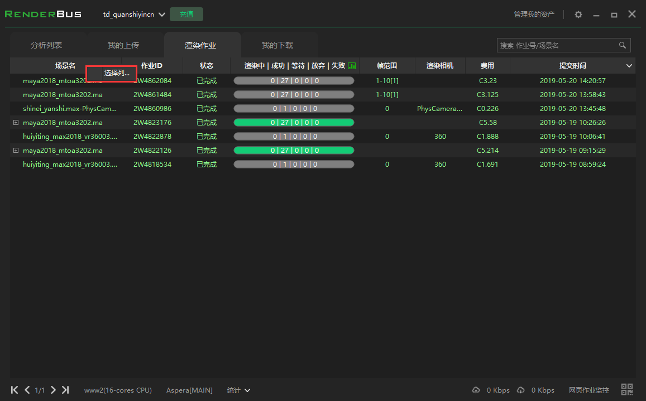Click frame range 1-10[1] of job 2W4861484
Viewport: 646px width, 401px height.
pos(387,95)
